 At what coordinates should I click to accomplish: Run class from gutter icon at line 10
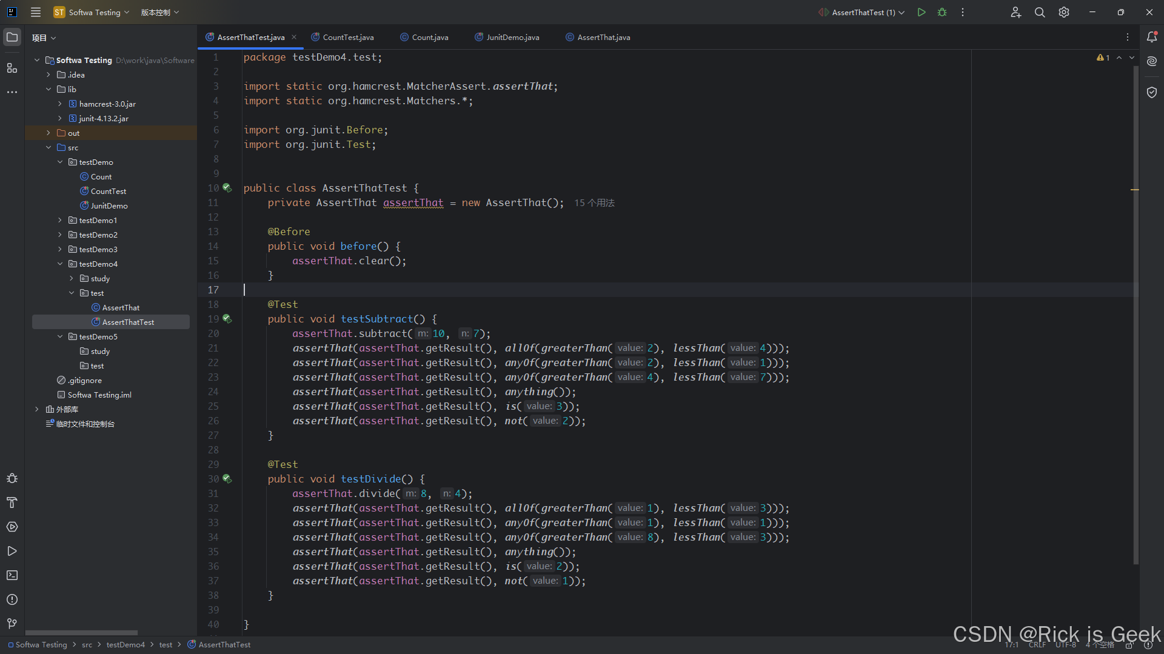pyautogui.click(x=227, y=188)
